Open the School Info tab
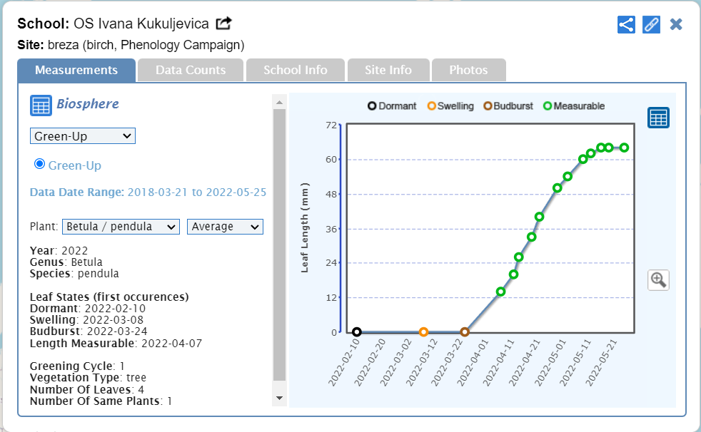The image size is (701, 432). pos(295,70)
